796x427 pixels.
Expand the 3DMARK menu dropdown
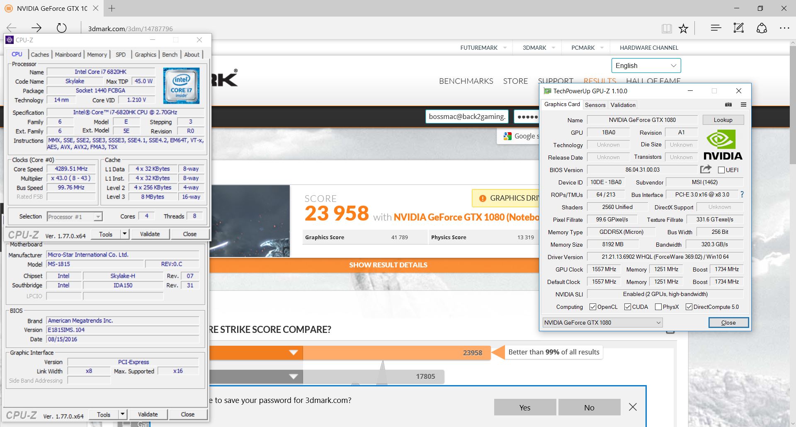553,48
